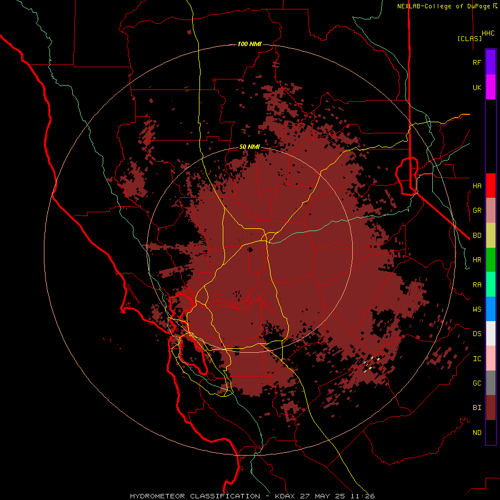Click the BI brown legend swatch
Image resolution: width=500 pixels, height=500 pixels.
pos(491,408)
